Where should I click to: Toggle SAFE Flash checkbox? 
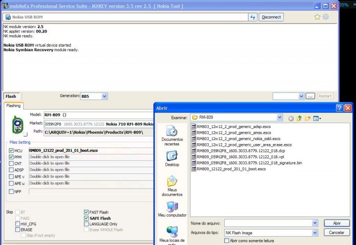pyautogui.click(x=86, y=218)
